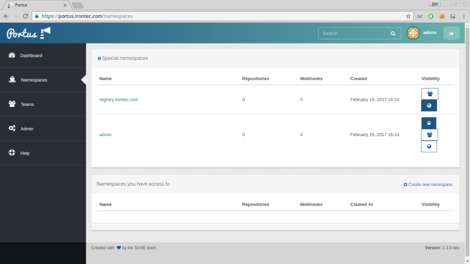Set admin namespace visibility to private lock

point(429,123)
